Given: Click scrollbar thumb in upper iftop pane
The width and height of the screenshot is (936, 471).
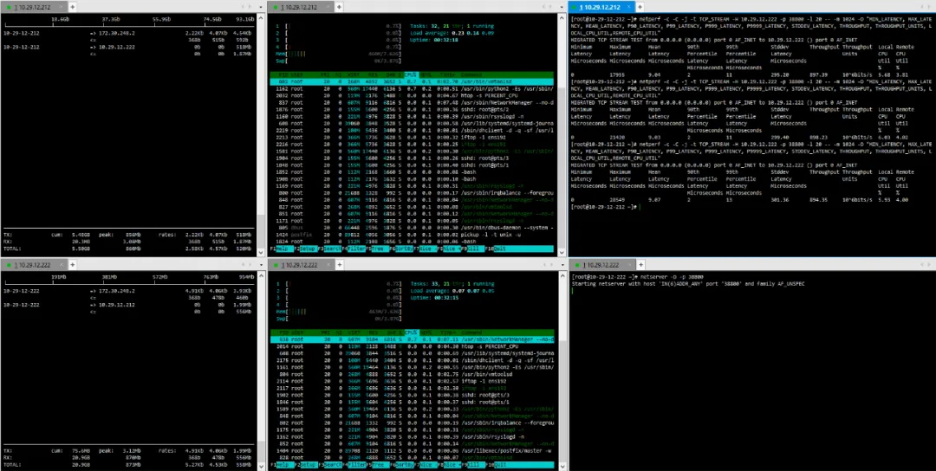Looking at the screenshot, I should tap(261, 230).
